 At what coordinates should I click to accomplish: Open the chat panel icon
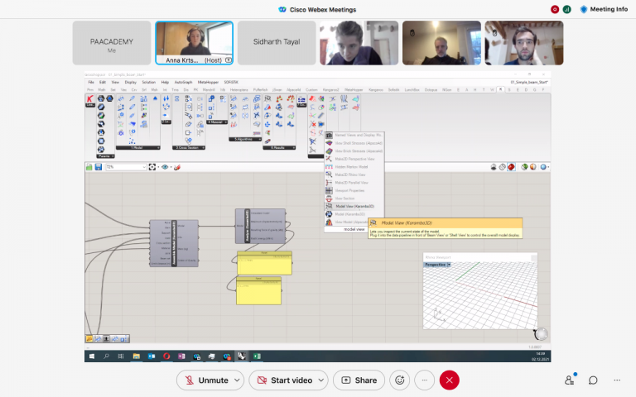coord(593,380)
